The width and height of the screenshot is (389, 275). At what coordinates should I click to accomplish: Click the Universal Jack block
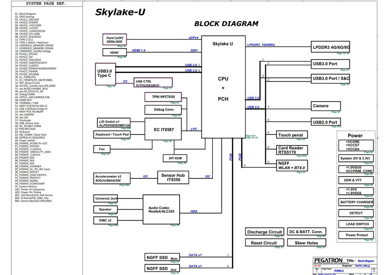(x=106, y=198)
